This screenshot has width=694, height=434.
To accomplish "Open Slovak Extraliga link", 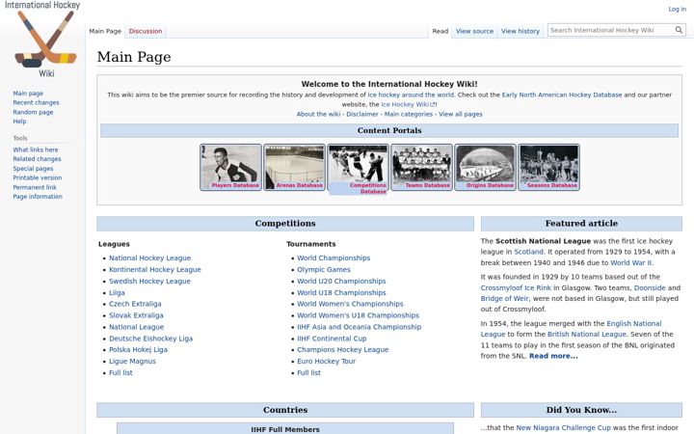I will (x=136, y=315).
